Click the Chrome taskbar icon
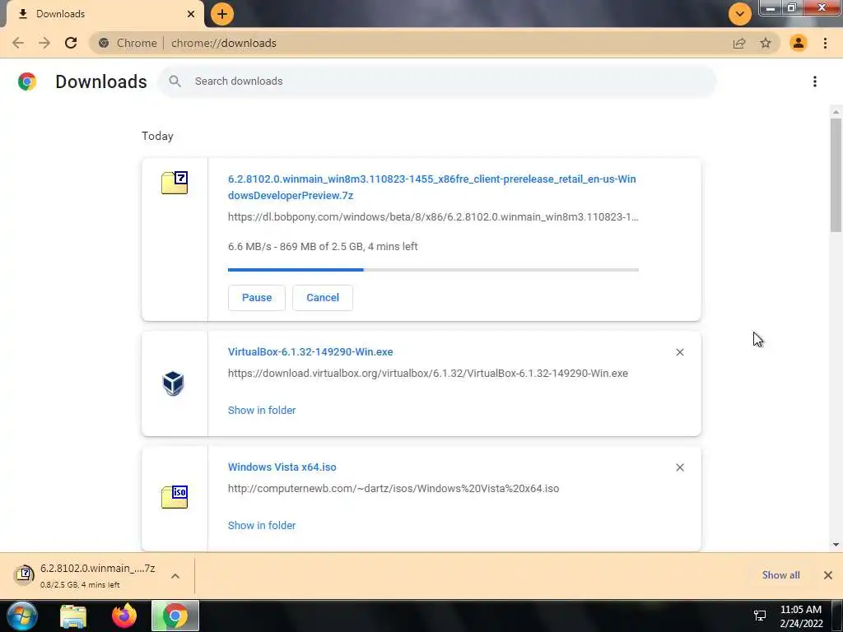The height and width of the screenshot is (632, 843). 175,616
